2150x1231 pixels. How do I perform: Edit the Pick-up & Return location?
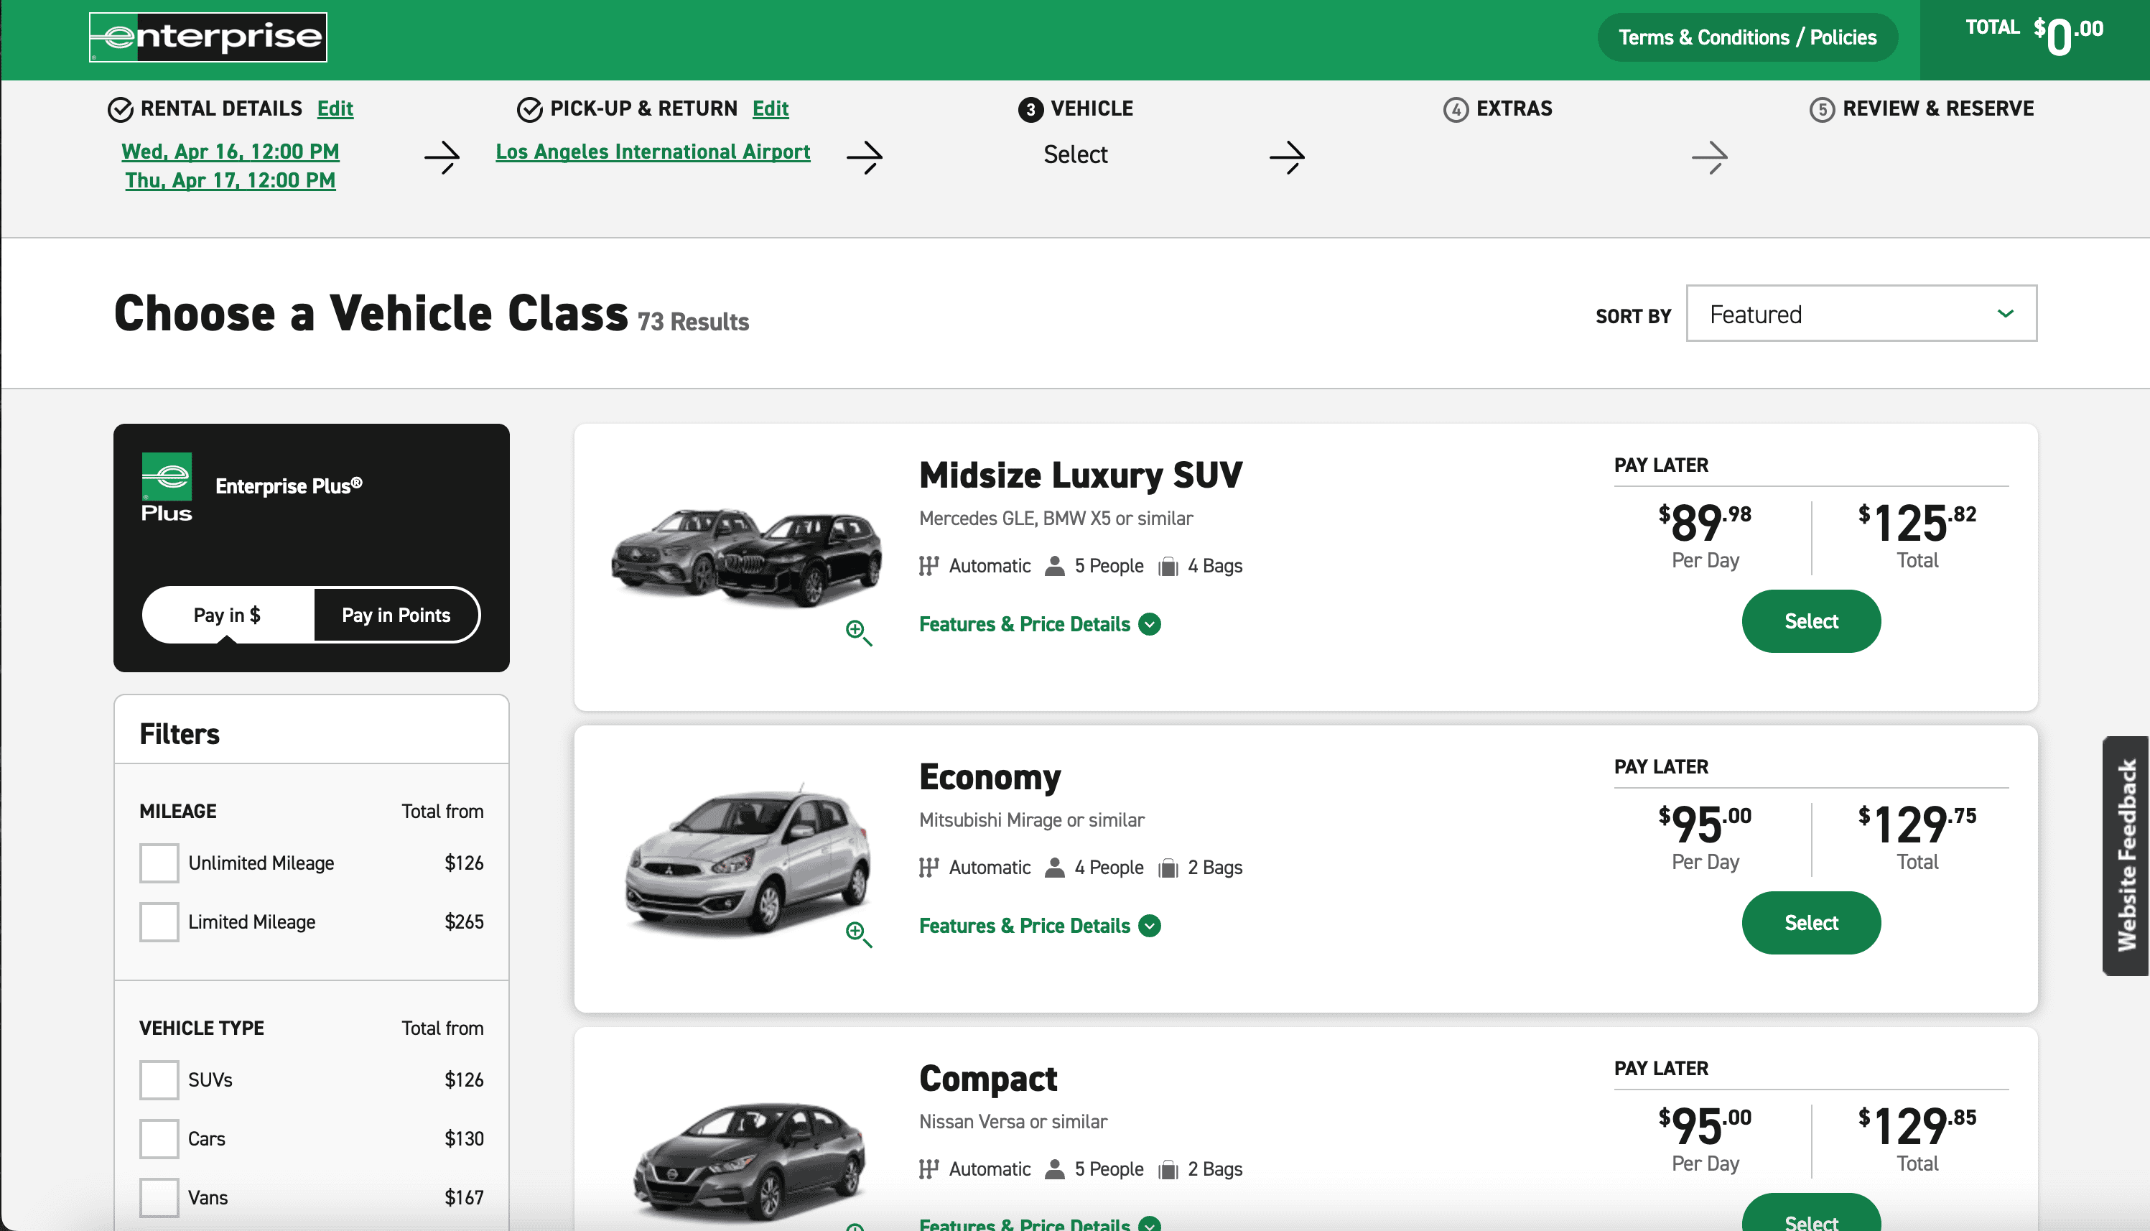[770, 109]
